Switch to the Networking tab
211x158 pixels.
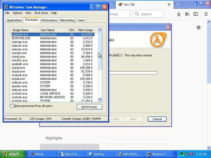click(x=67, y=20)
